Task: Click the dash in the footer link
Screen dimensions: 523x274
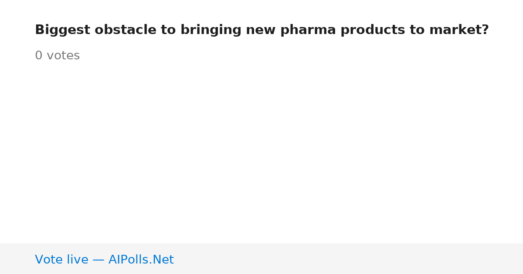Action: coord(98,260)
